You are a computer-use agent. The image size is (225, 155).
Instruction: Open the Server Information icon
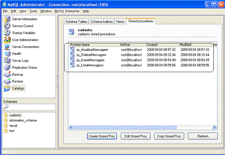pyautogui.click(x=7, y=19)
